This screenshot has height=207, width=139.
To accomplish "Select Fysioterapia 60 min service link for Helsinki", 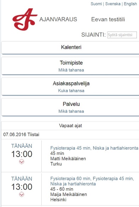I will pyautogui.click(x=92, y=181).
